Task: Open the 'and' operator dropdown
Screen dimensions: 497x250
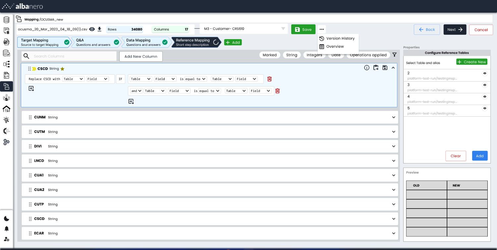Action: point(136,91)
